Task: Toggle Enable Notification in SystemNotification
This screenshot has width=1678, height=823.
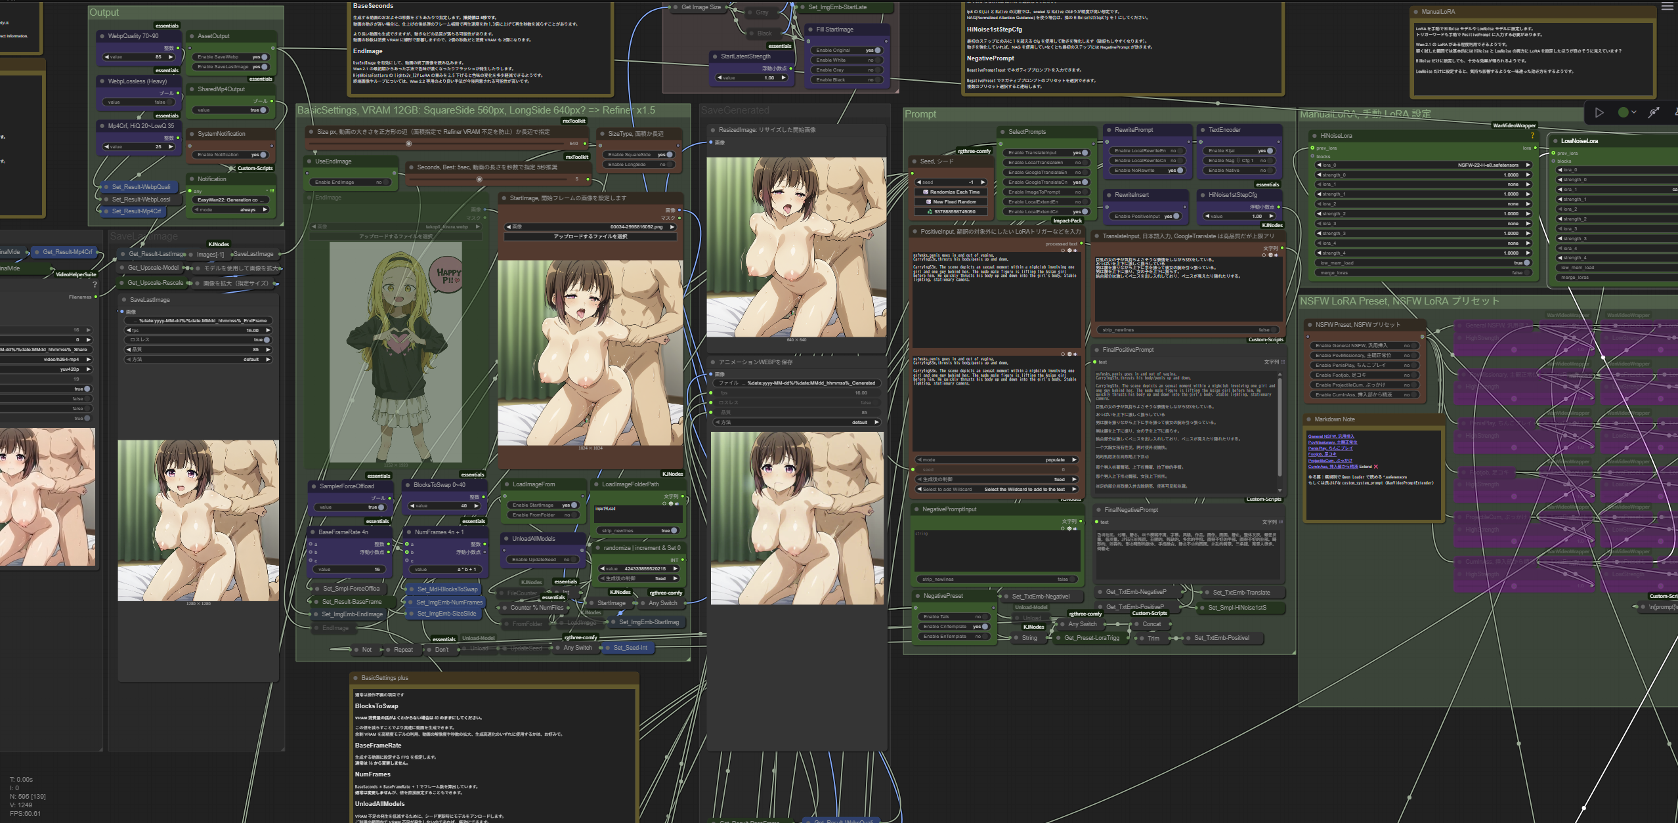Action: pos(230,155)
